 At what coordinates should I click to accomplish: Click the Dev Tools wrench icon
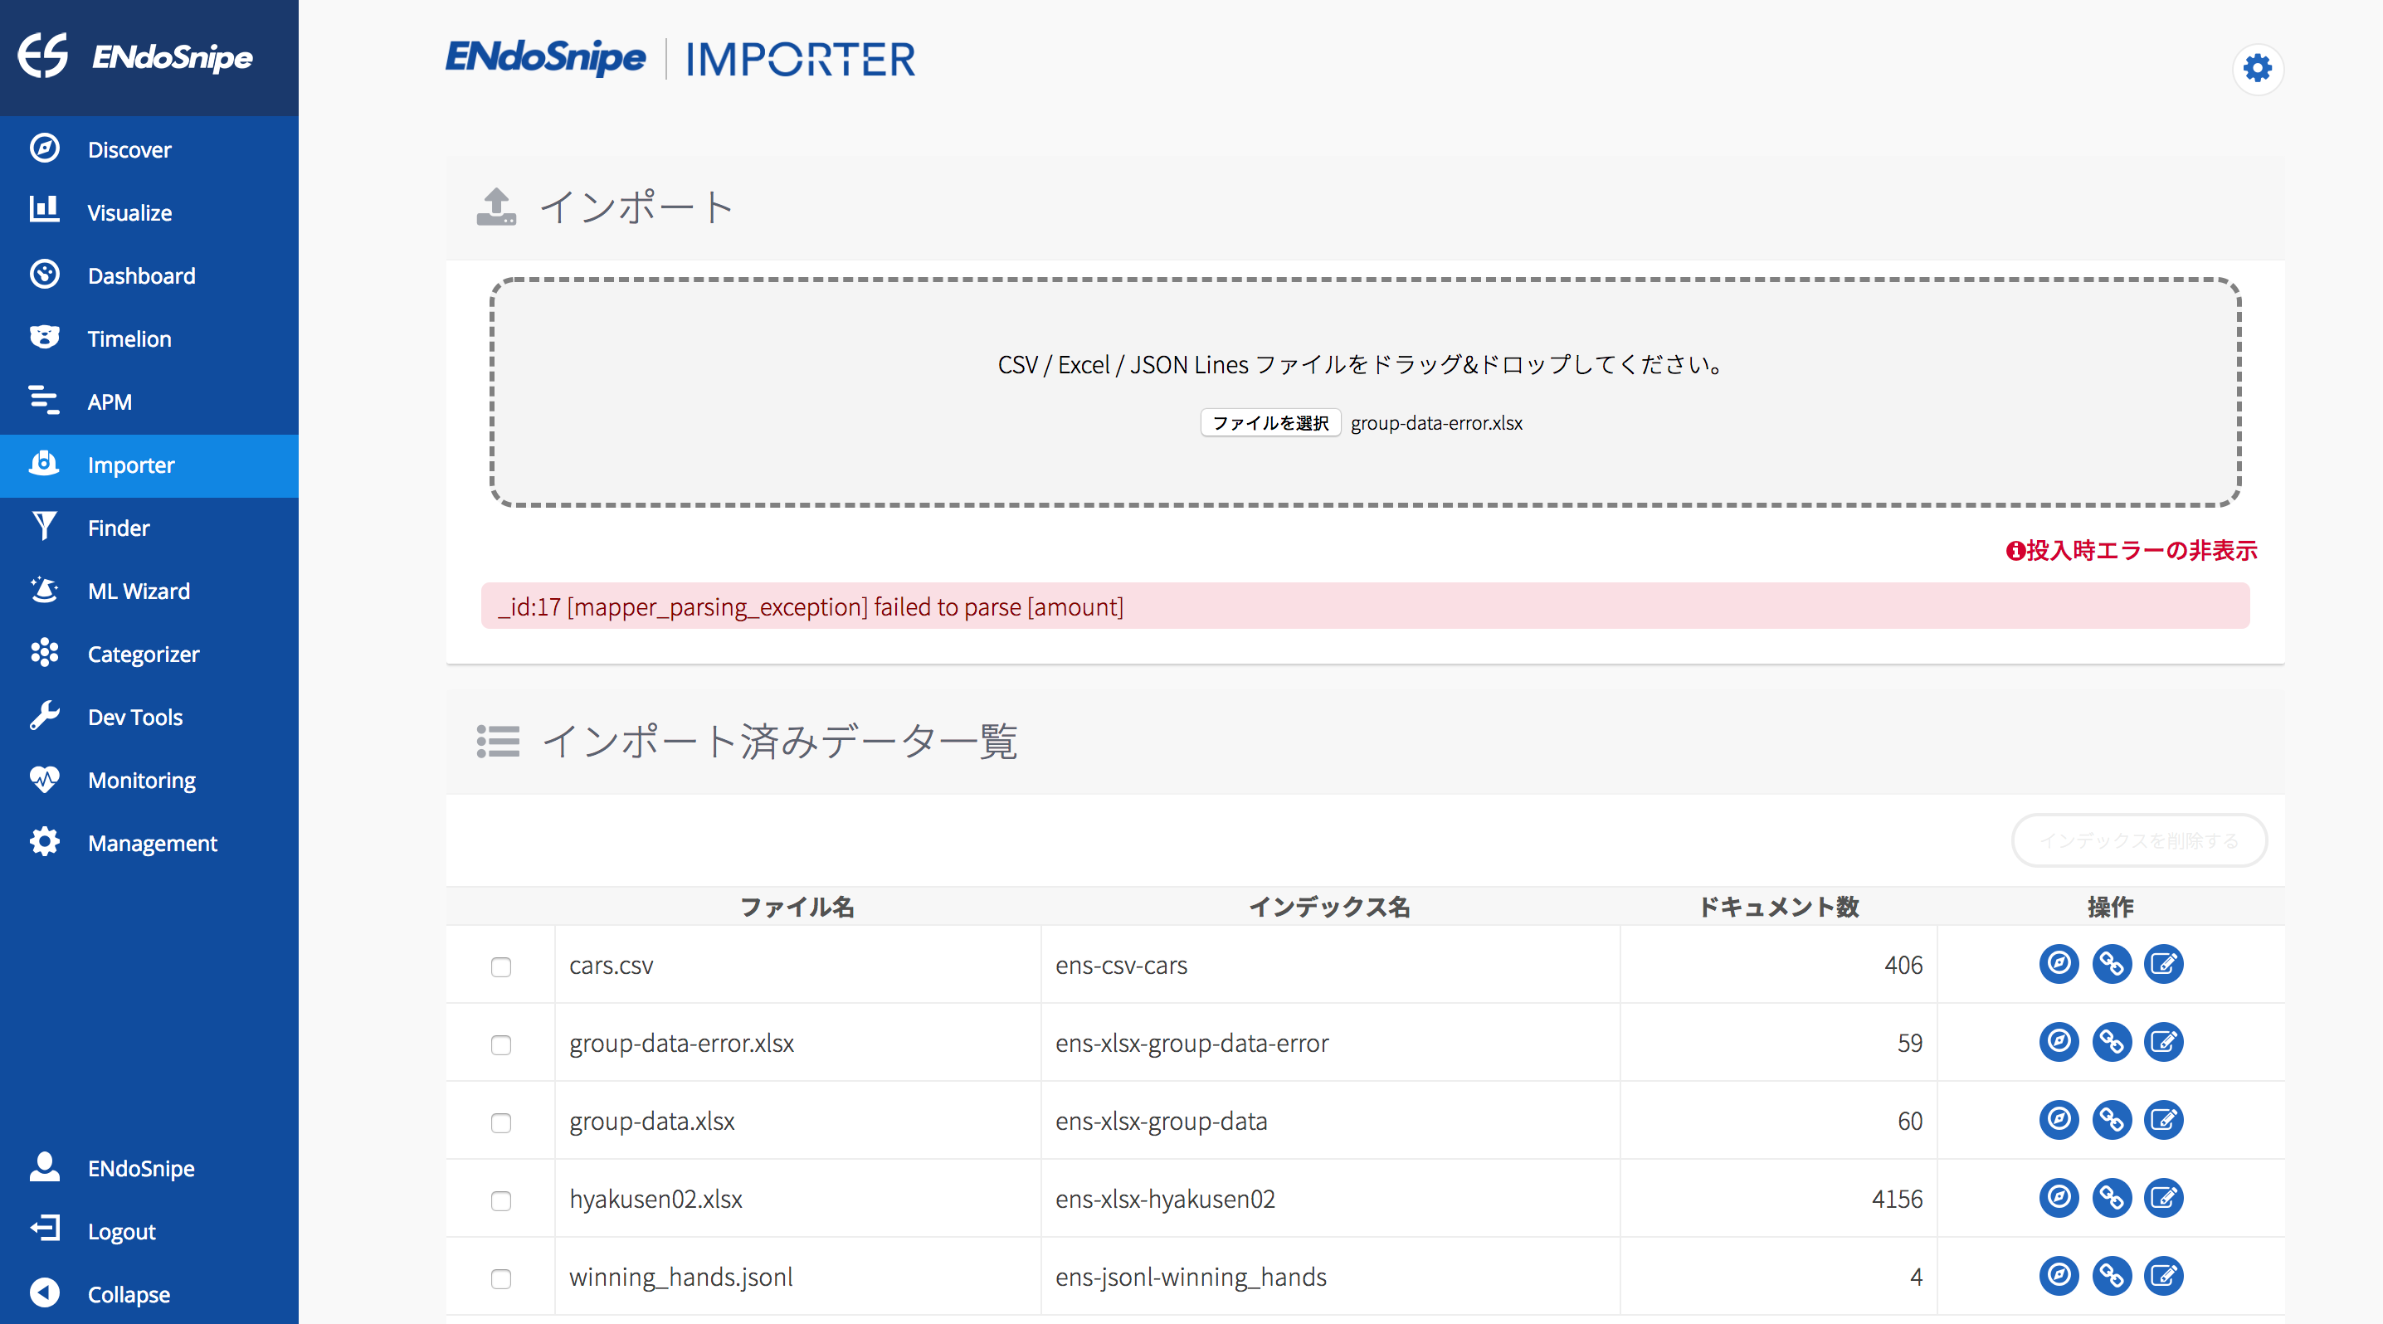tap(45, 716)
